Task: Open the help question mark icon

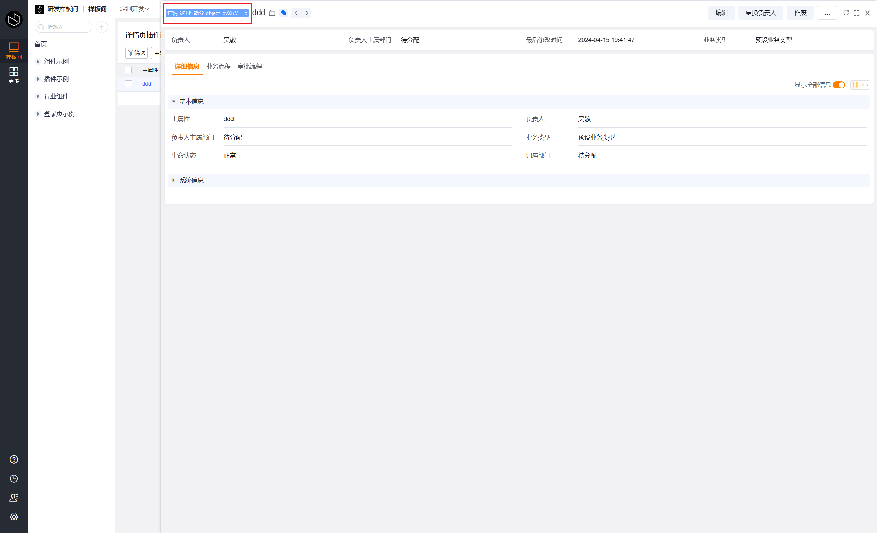Action: pyautogui.click(x=14, y=459)
